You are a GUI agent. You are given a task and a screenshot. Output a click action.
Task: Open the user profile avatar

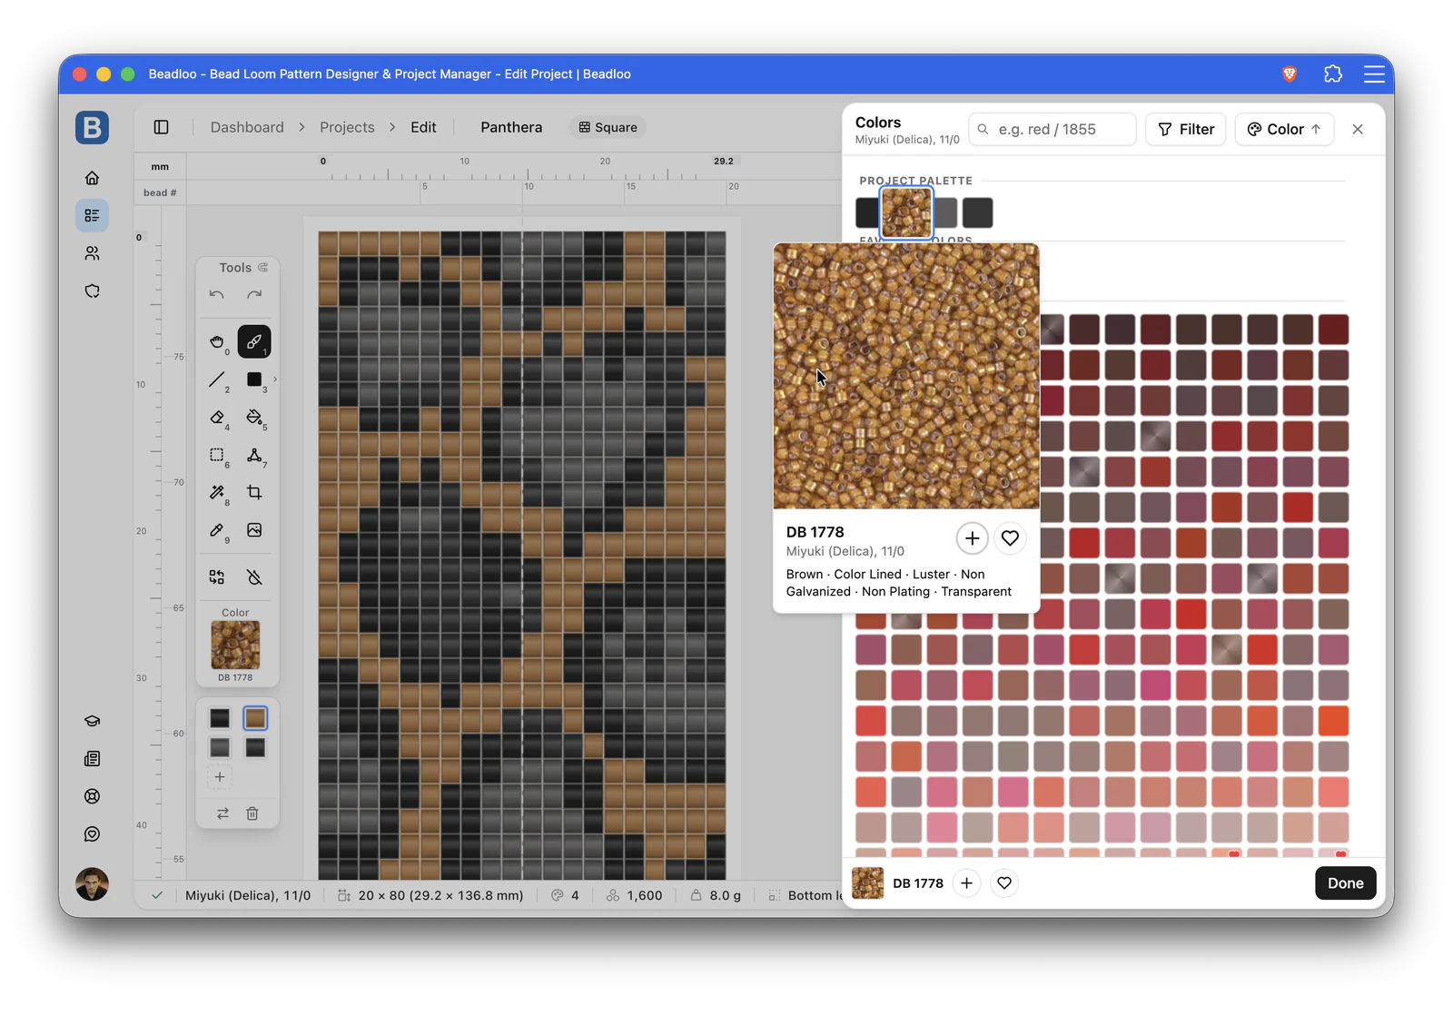coord(92,883)
